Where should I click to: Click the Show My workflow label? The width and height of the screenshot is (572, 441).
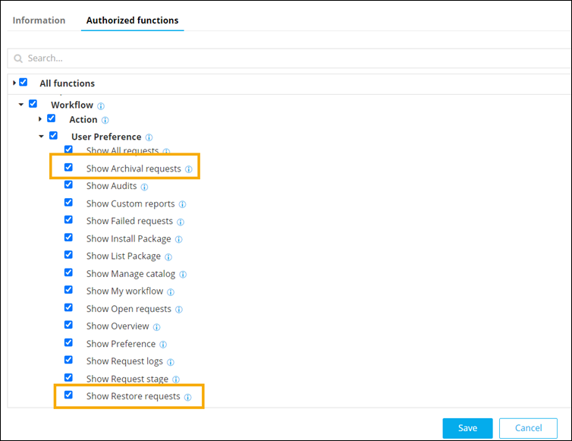click(124, 291)
